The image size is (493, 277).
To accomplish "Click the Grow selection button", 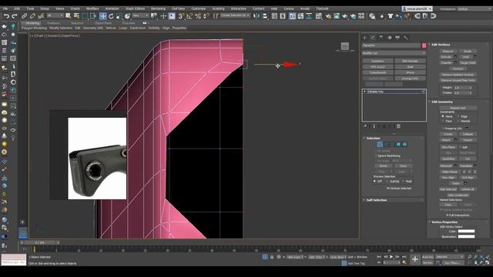I will click(404, 166).
